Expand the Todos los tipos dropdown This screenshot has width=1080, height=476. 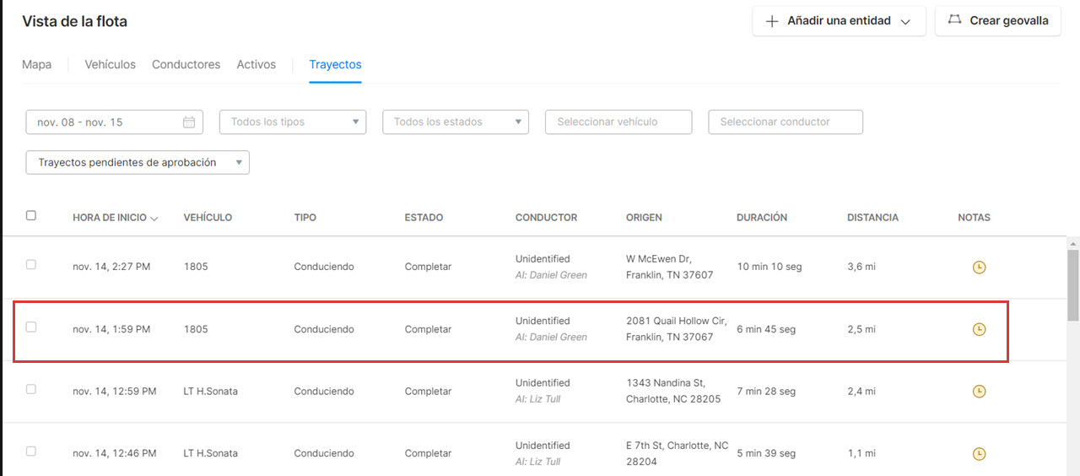293,122
